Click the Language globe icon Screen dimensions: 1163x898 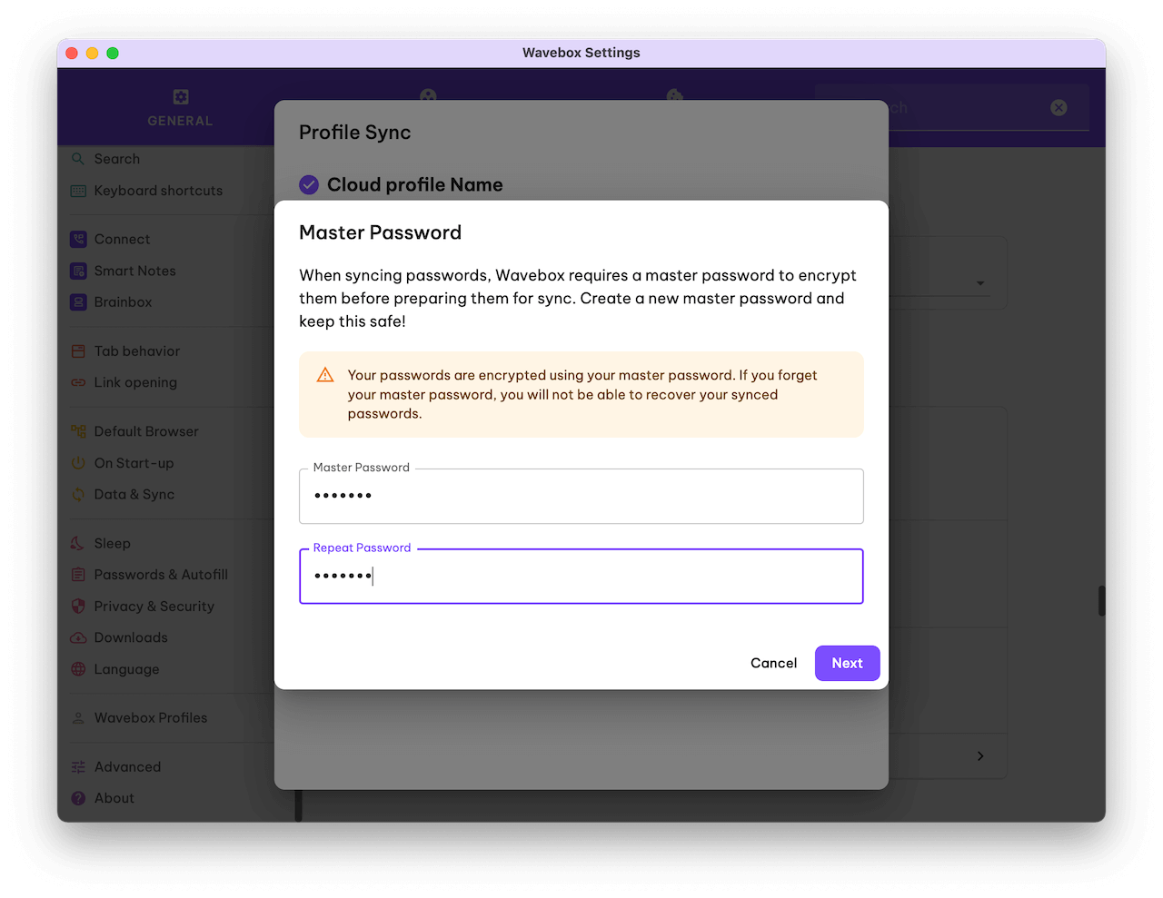click(x=78, y=669)
